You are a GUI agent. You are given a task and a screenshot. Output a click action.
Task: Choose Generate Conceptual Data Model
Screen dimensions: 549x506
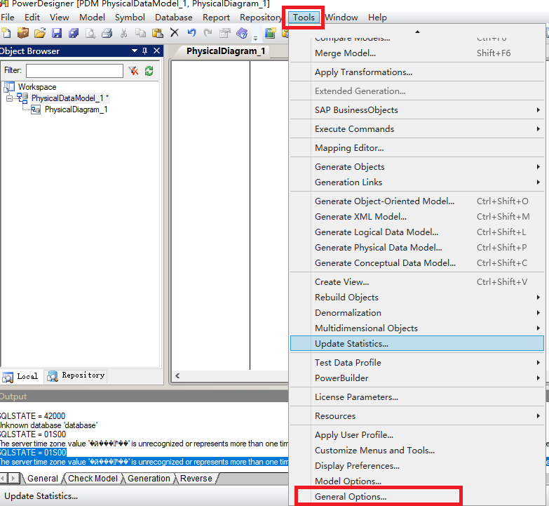click(x=417, y=262)
